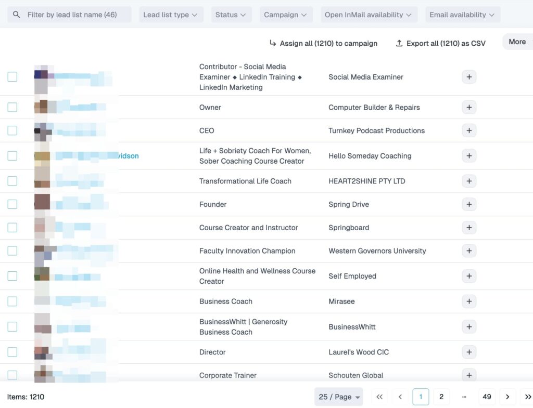The width and height of the screenshot is (533, 408).
Task: Check the Spring Drive Founder row
Action: [x=12, y=204]
